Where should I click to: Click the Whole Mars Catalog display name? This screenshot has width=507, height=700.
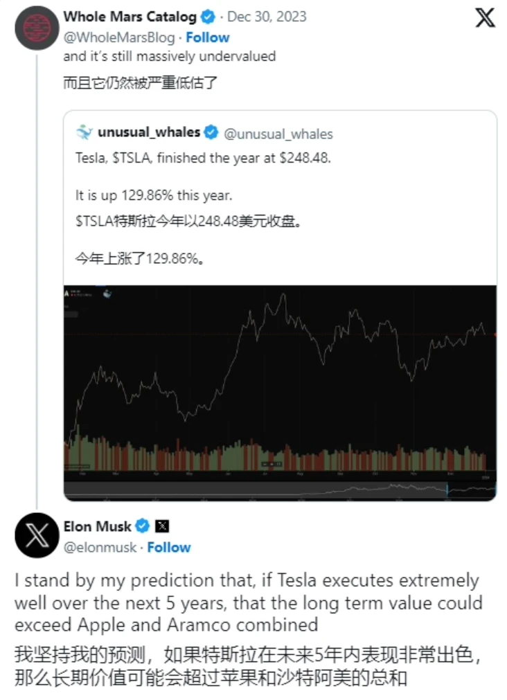click(130, 17)
